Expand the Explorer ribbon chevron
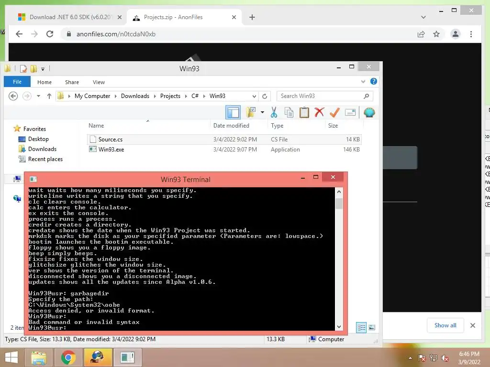 click(363, 82)
